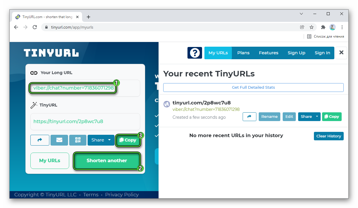Expand the Share dropdown in recent URLs
The width and height of the screenshot is (358, 208).
tap(317, 117)
